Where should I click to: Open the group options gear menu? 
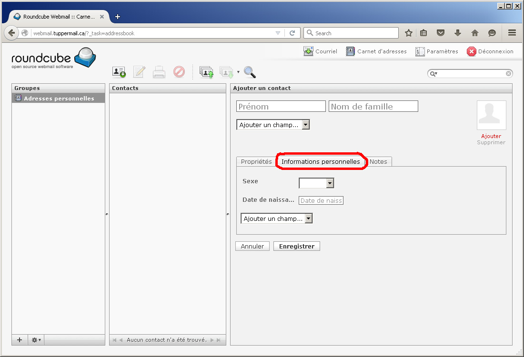pos(36,340)
